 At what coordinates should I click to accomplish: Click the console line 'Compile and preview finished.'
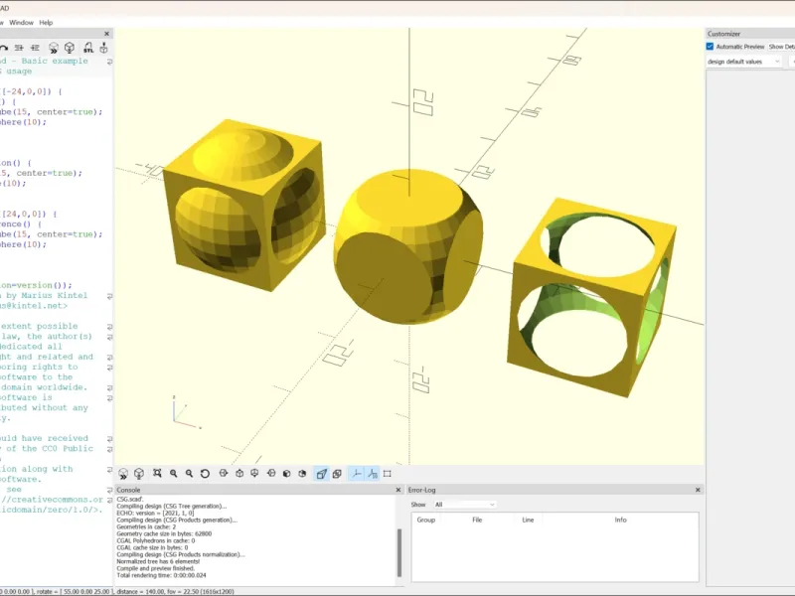click(x=156, y=568)
